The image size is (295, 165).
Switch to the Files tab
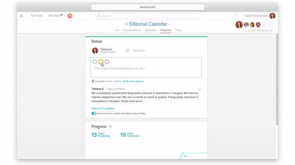pos(178,30)
